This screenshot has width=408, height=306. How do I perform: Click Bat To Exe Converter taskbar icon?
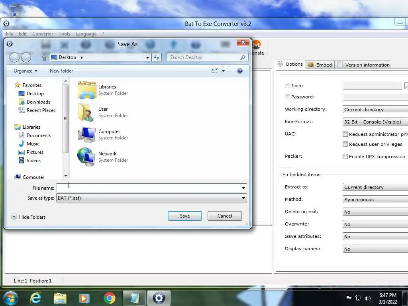click(159, 298)
